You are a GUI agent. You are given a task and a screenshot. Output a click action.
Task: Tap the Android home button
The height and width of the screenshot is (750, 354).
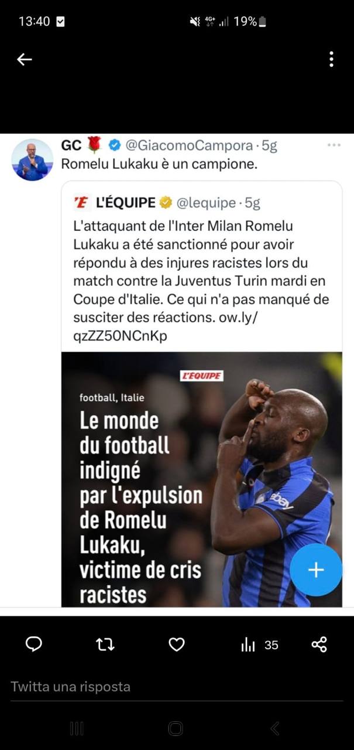pyautogui.click(x=176, y=728)
